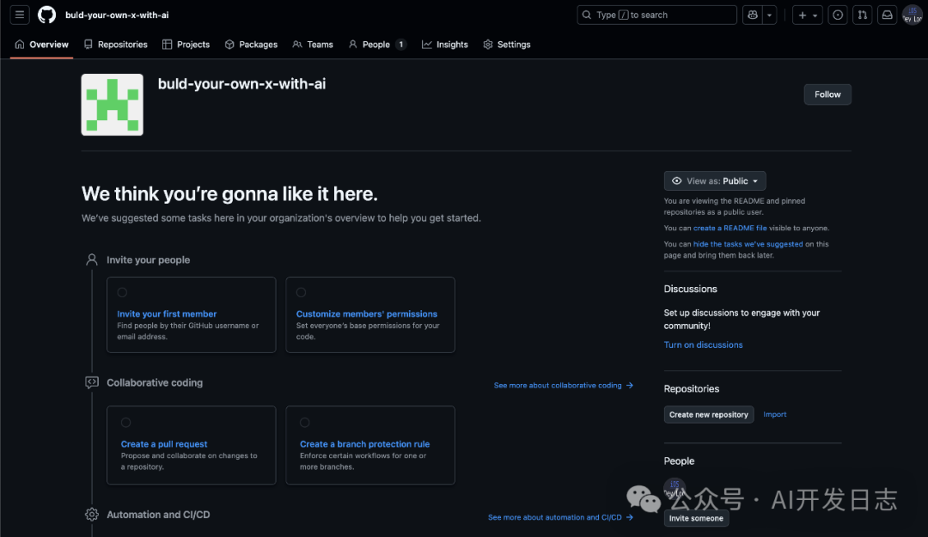Viewport: 928px width, 537px height.
Task: Go to the People tab
Action: (377, 45)
